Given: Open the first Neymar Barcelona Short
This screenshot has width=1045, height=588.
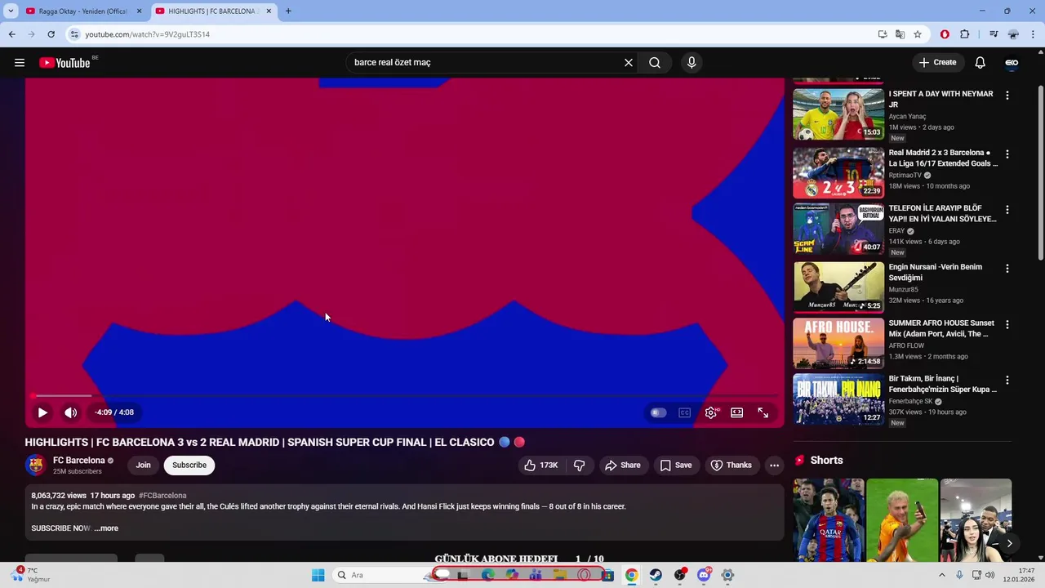Looking at the screenshot, I should [829, 521].
